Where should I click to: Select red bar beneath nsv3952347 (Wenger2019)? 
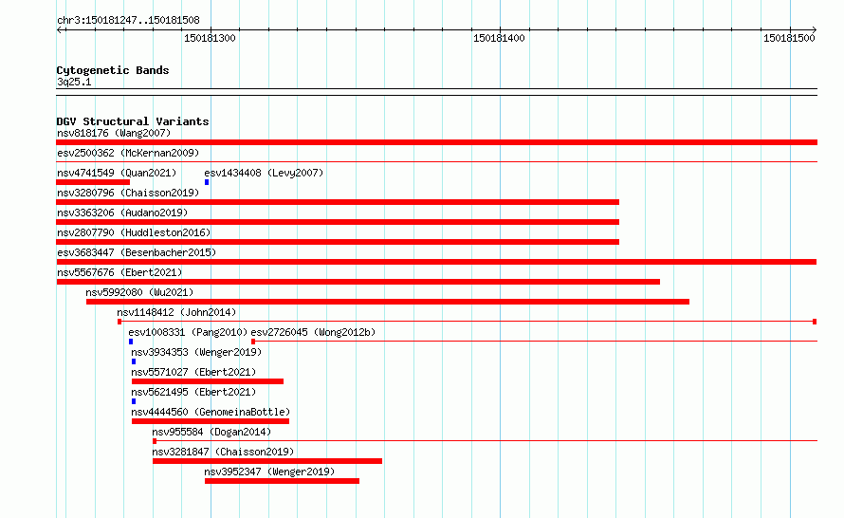[x=282, y=481]
